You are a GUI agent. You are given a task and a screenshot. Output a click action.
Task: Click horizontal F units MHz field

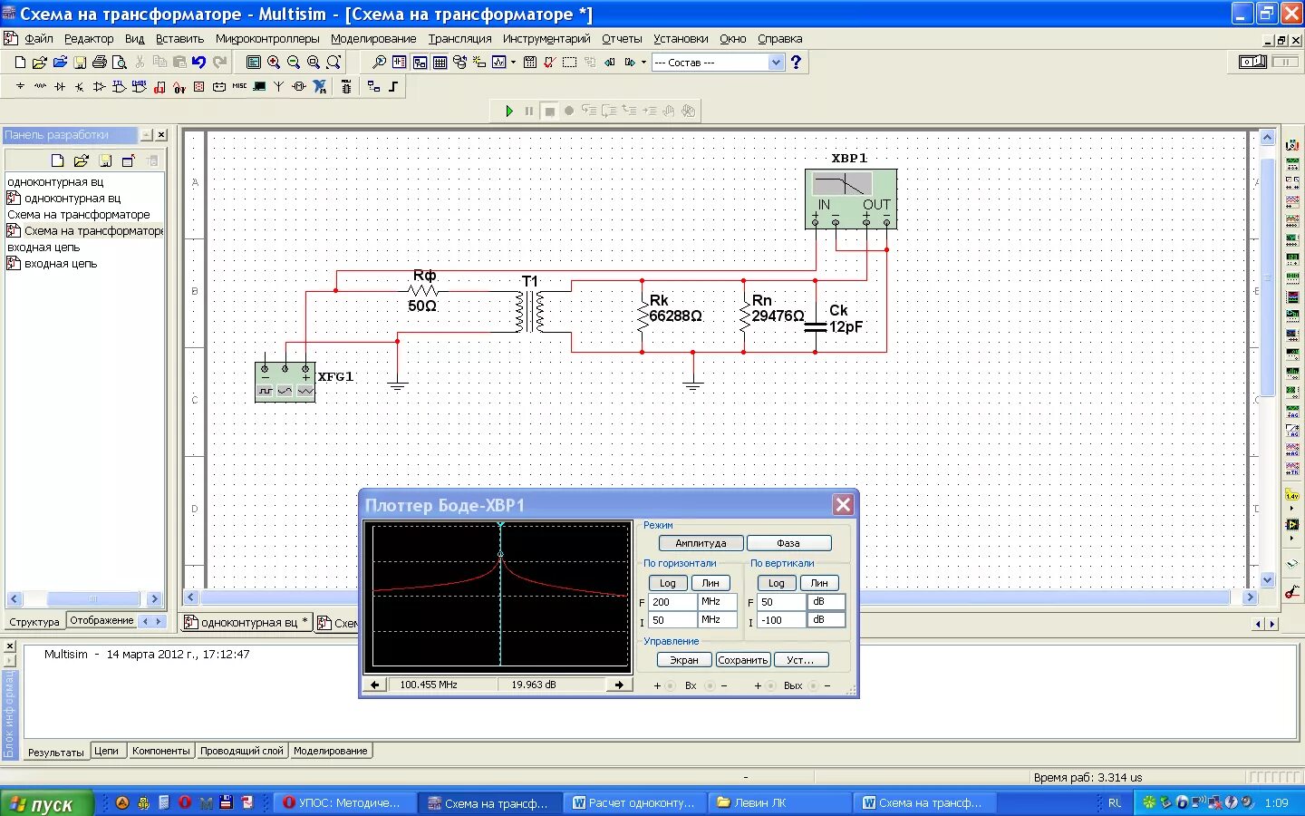pos(717,601)
